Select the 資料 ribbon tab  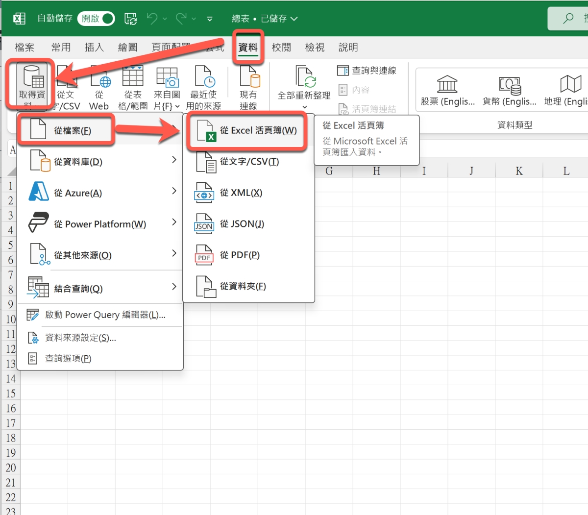[x=248, y=48]
